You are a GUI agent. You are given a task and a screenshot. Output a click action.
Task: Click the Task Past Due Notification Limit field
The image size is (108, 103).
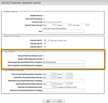[48, 87]
